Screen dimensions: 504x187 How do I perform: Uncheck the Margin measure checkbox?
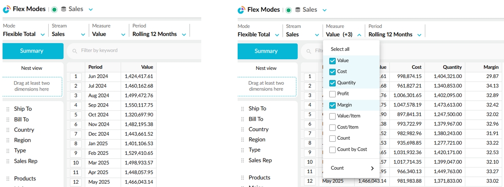pos(332,105)
